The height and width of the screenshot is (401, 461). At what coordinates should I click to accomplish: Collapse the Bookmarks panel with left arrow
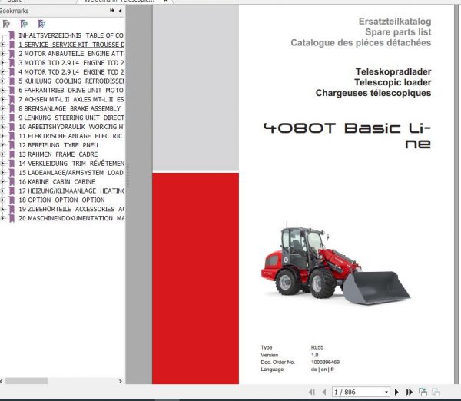[120, 11]
